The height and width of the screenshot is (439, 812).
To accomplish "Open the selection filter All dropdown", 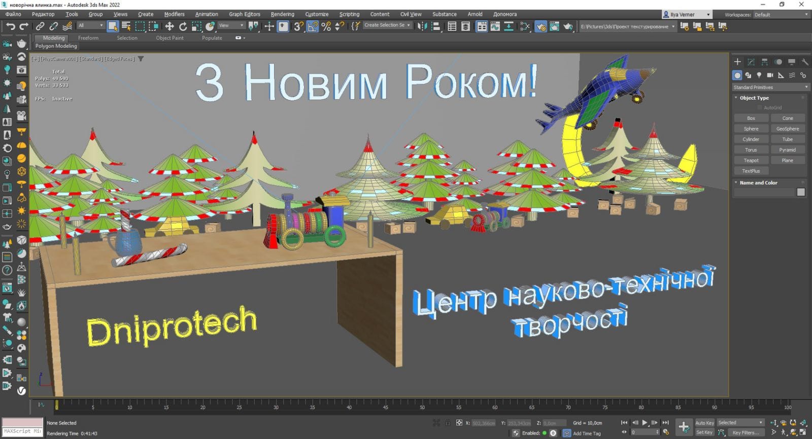I will tap(91, 25).
